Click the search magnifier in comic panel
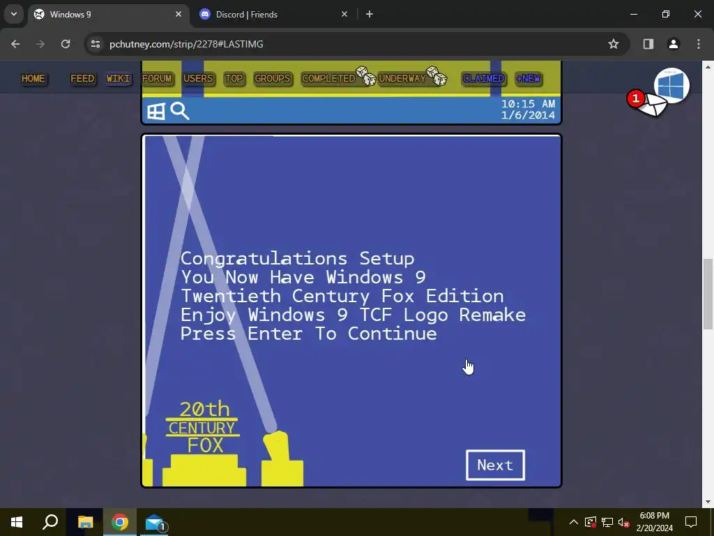714x536 pixels. click(x=180, y=111)
